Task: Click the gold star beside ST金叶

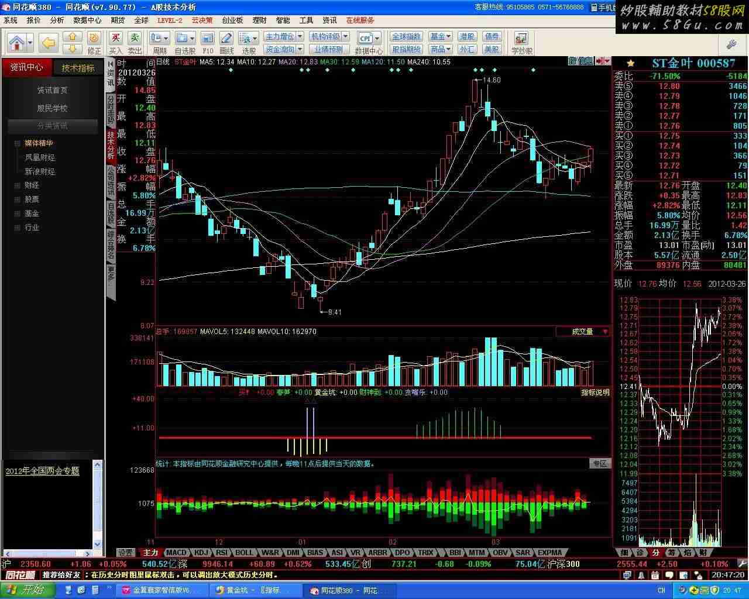Action: (x=630, y=63)
